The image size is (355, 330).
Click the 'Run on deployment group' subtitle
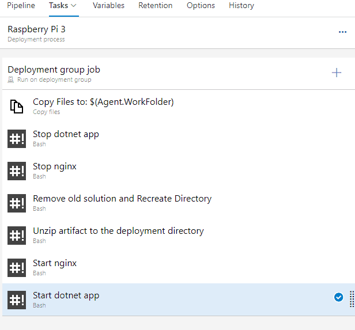click(x=54, y=80)
